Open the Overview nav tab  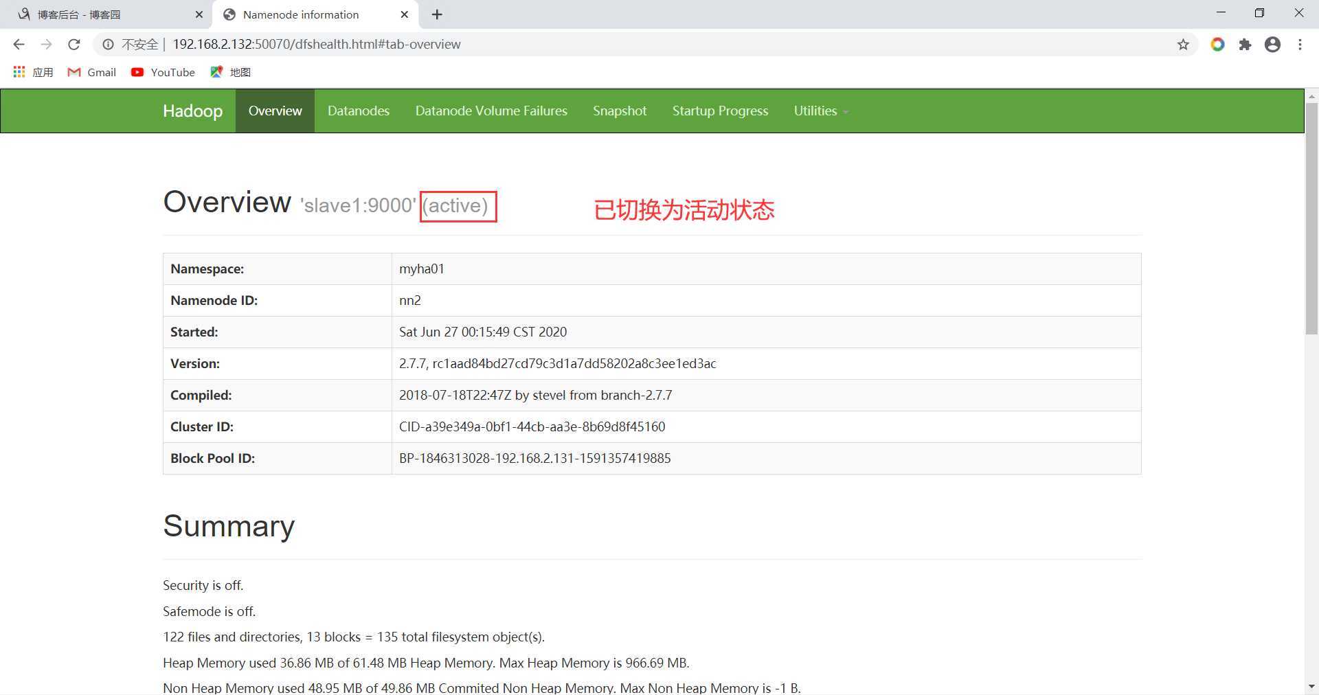[x=275, y=111]
